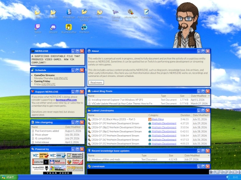This screenshot has height=180, width=241.
Task: Open '[2026-07-28p1] Ymirheim Development Stream' row
Action: [116, 132]
